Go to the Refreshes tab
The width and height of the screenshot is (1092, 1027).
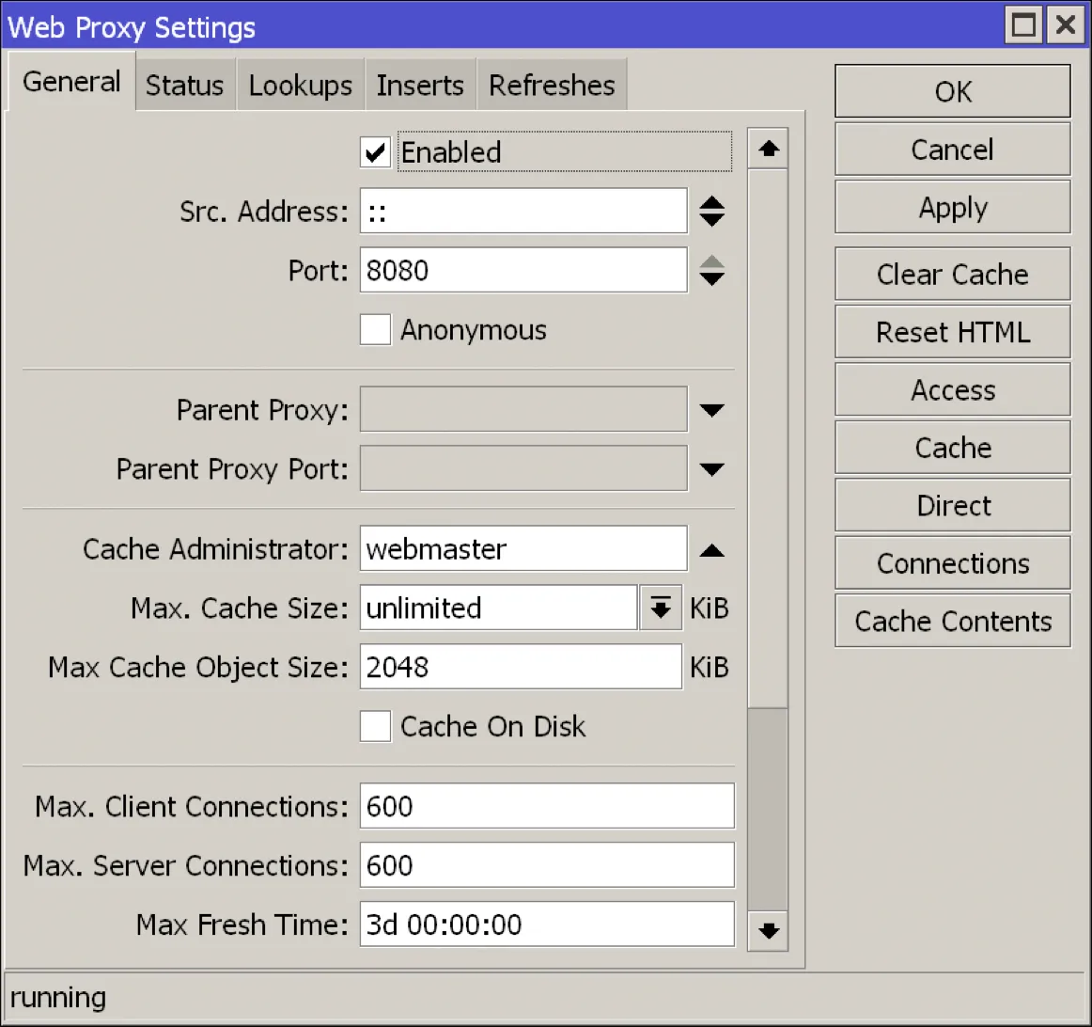click(552, 85)
